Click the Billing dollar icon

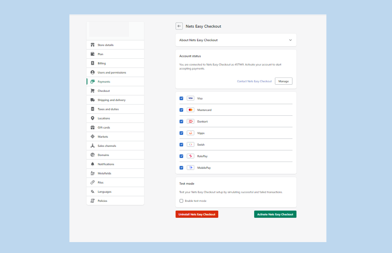(93, 63)
